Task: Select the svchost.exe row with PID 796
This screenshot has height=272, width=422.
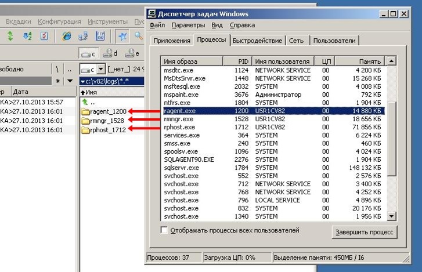Action: click(274, 200)
